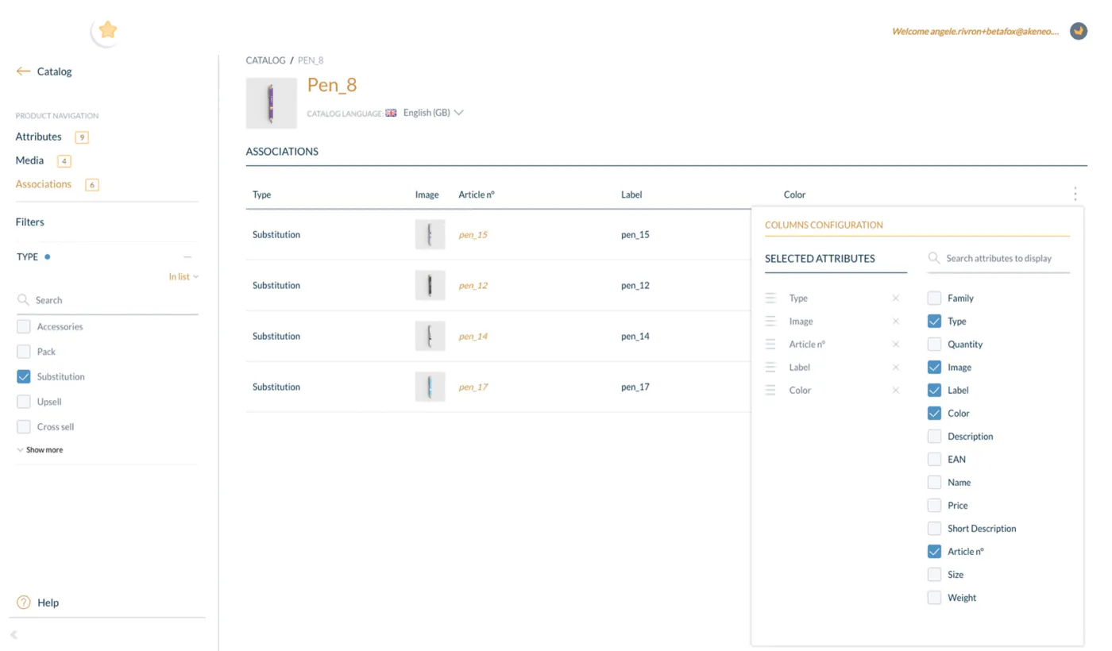Remove Image from selected attributes
1112x651 pixels.
pyautogui.click(x=896, y=322)
